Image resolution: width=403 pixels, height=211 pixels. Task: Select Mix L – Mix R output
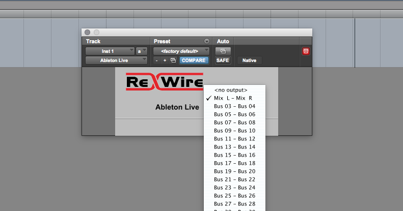tap(234, 98)
